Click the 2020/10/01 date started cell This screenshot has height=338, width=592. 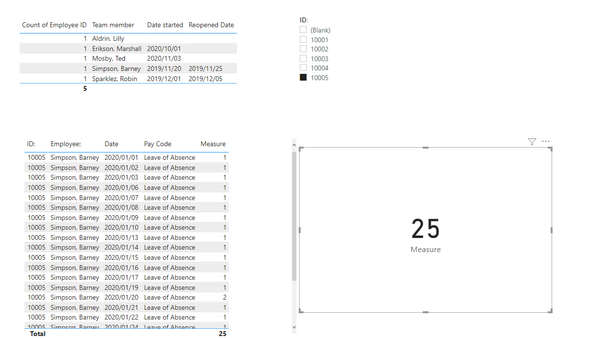click(164, 49)
